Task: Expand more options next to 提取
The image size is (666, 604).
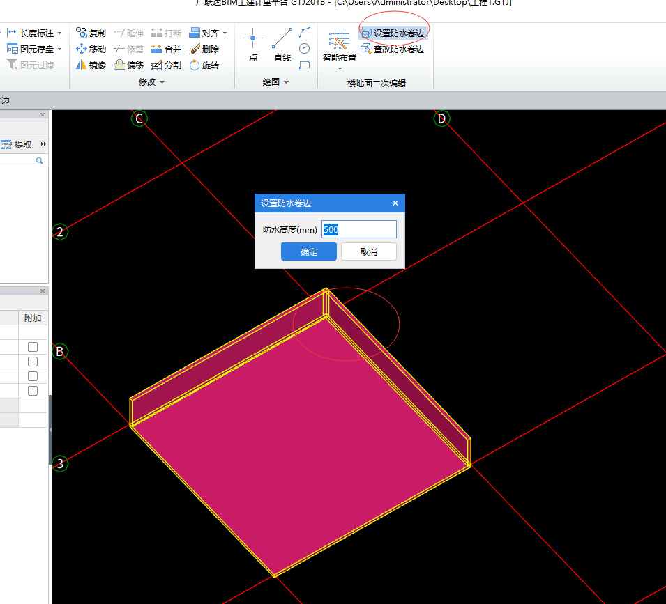Action: pos(43,144)
